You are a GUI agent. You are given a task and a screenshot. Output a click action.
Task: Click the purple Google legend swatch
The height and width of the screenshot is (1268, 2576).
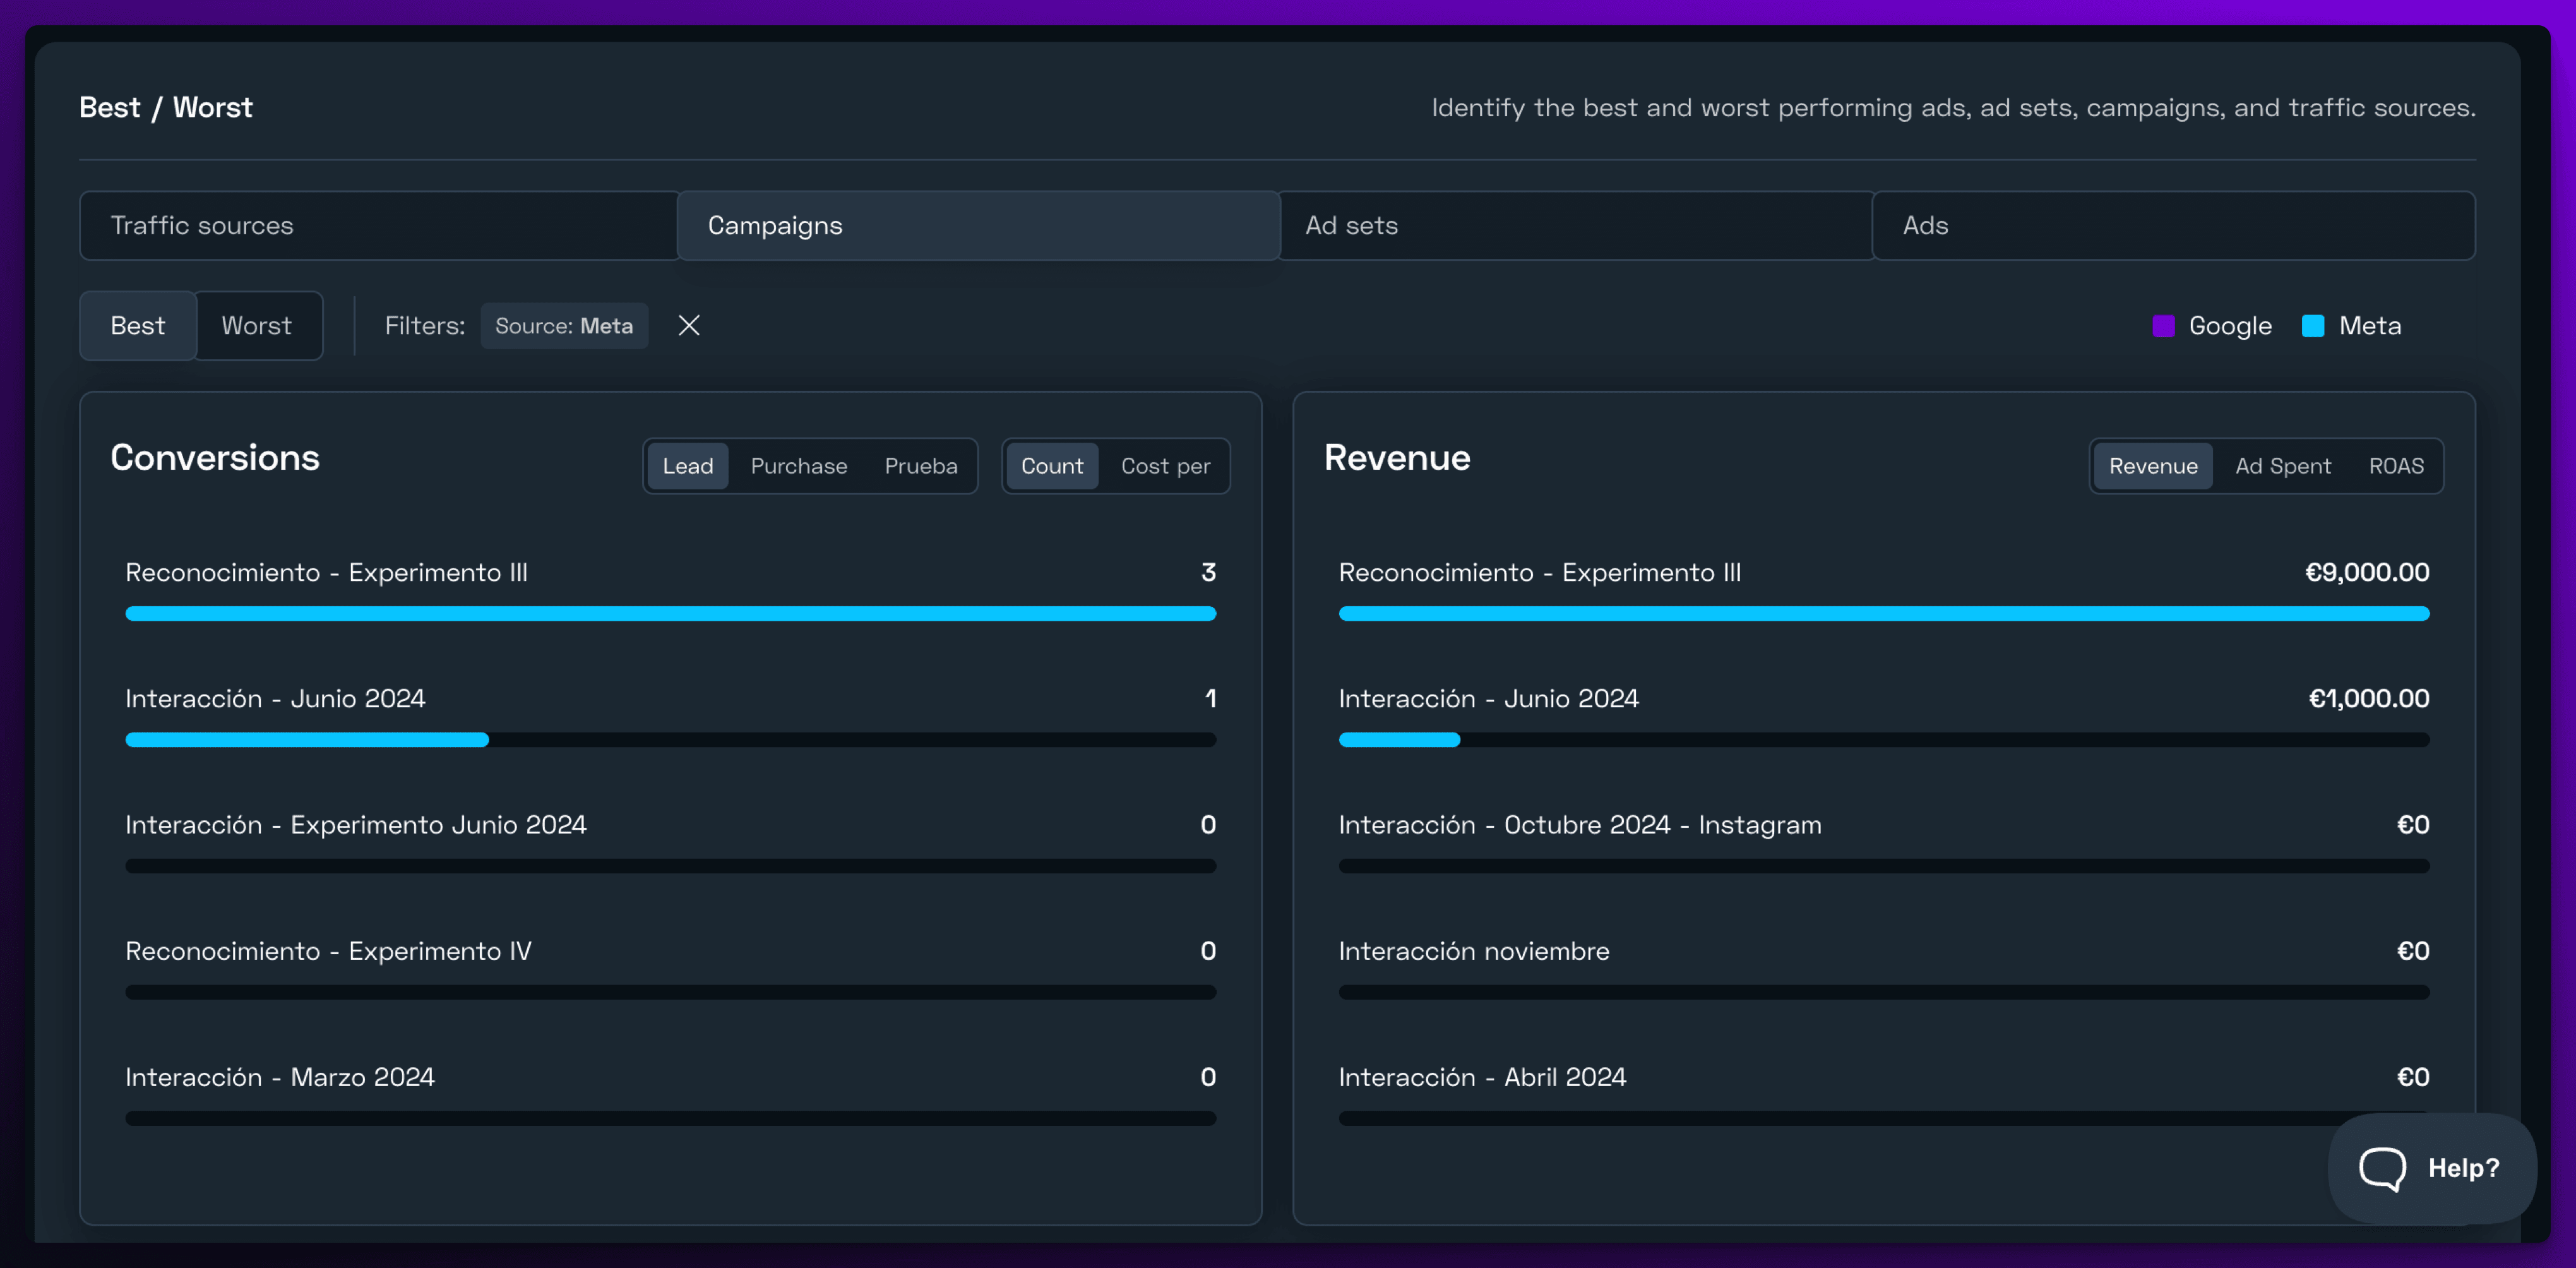click(2162, 326)
